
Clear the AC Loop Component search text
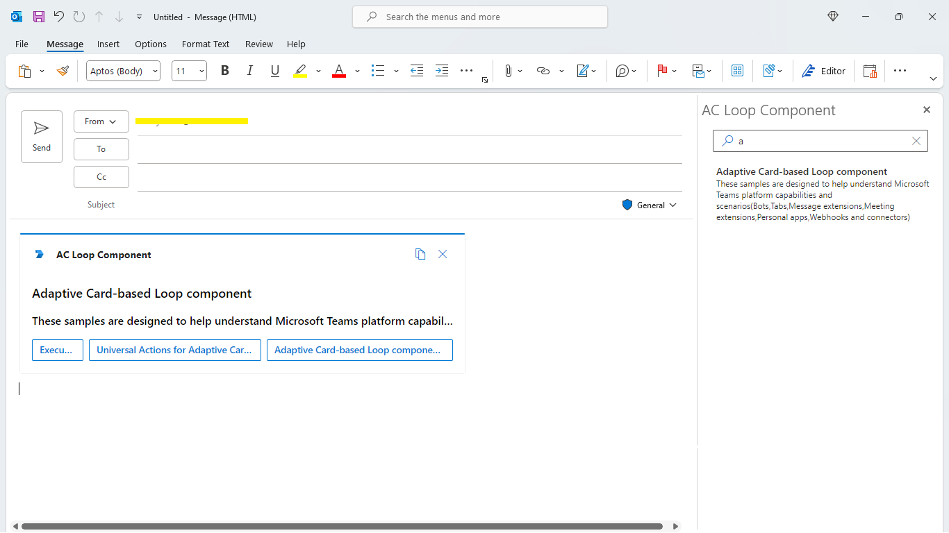(x=916, y=141)
